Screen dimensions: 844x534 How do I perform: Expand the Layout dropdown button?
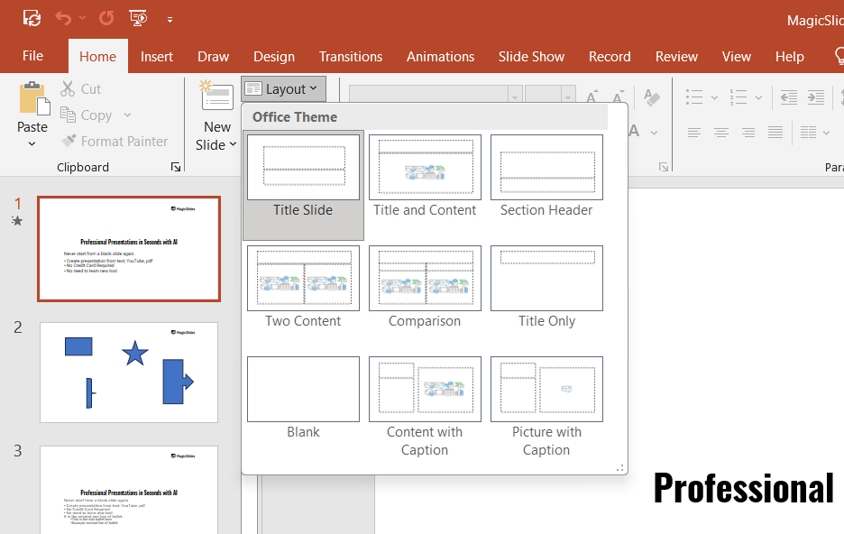click(x=283, y=88)
